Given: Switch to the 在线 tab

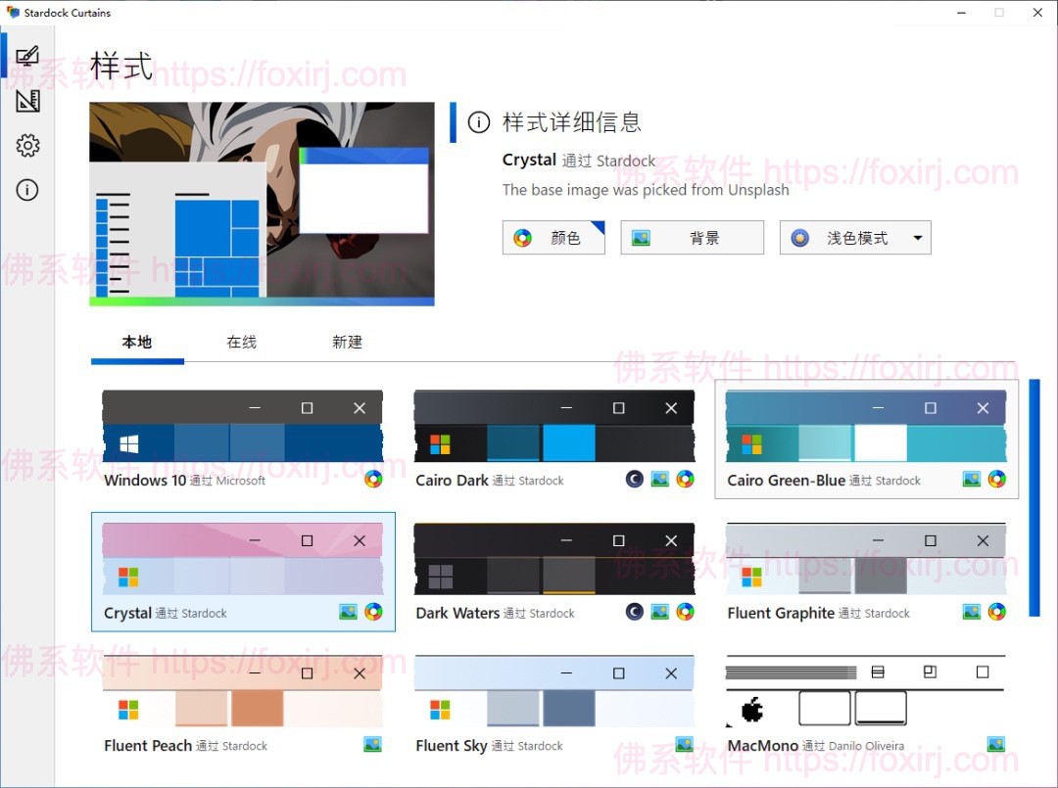Looking at the screenshot, I should (x=241, y=342).
